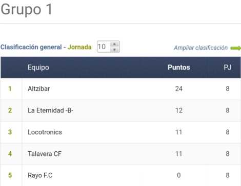This screenshot has width=241, height=186.
Task: Click the PJ column header
Action: (x=228, y=67)
